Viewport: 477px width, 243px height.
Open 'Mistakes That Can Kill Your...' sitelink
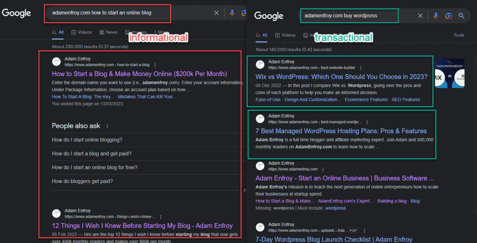coord(147,97)
